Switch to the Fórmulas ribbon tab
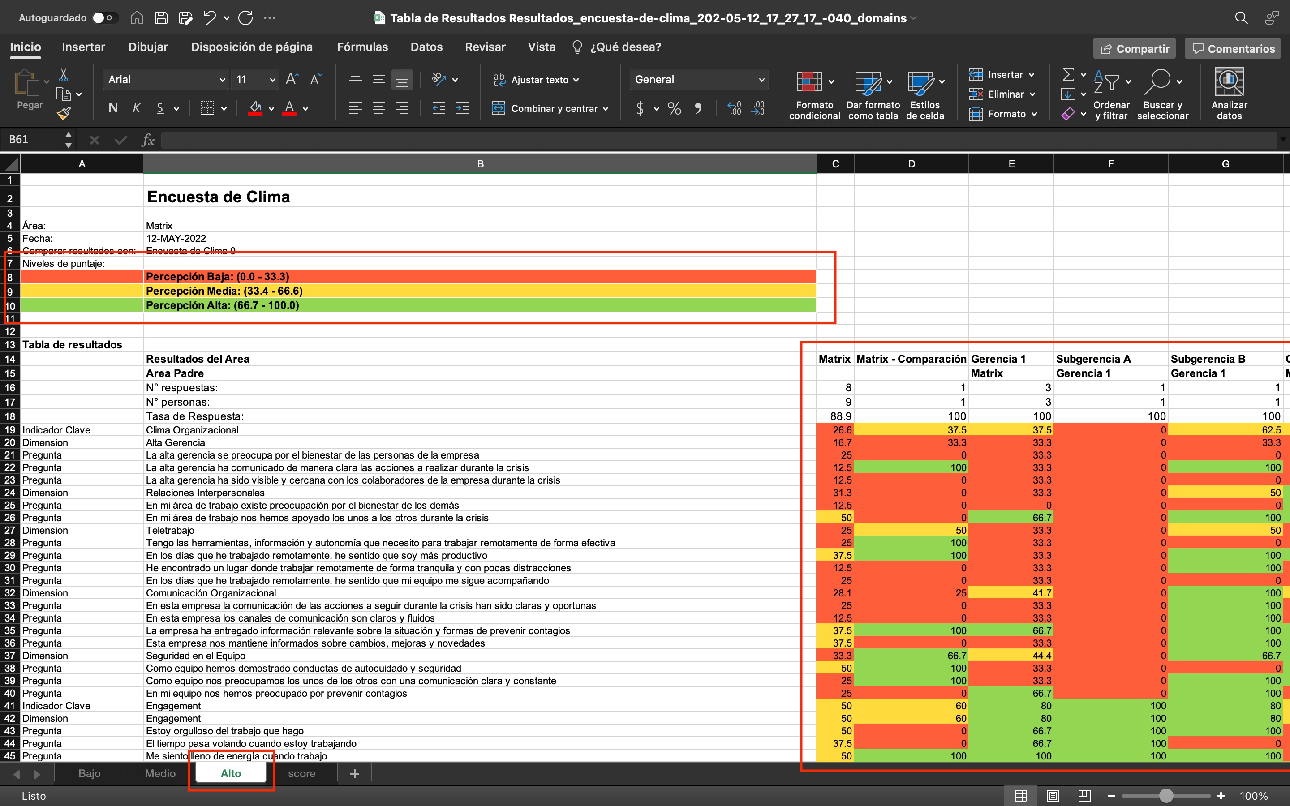 point(362,47)
